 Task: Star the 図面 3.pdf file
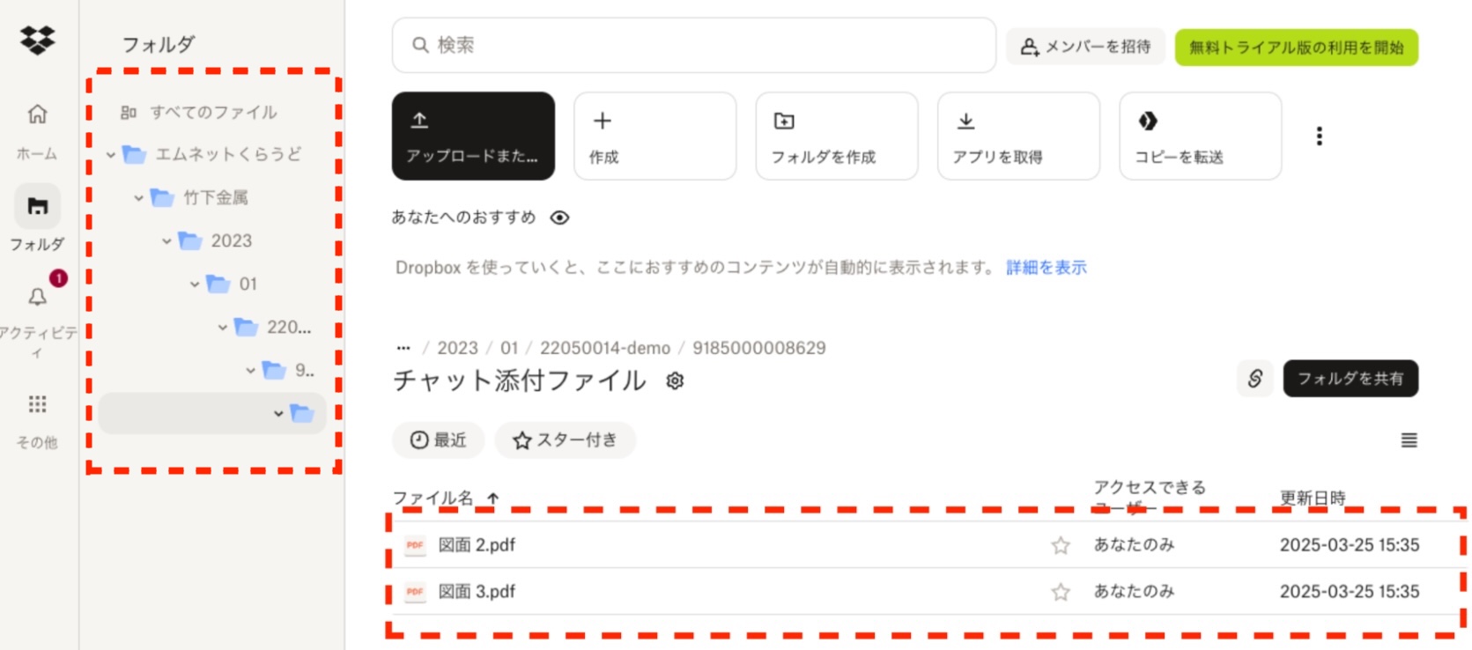(x=1061, y=592)
